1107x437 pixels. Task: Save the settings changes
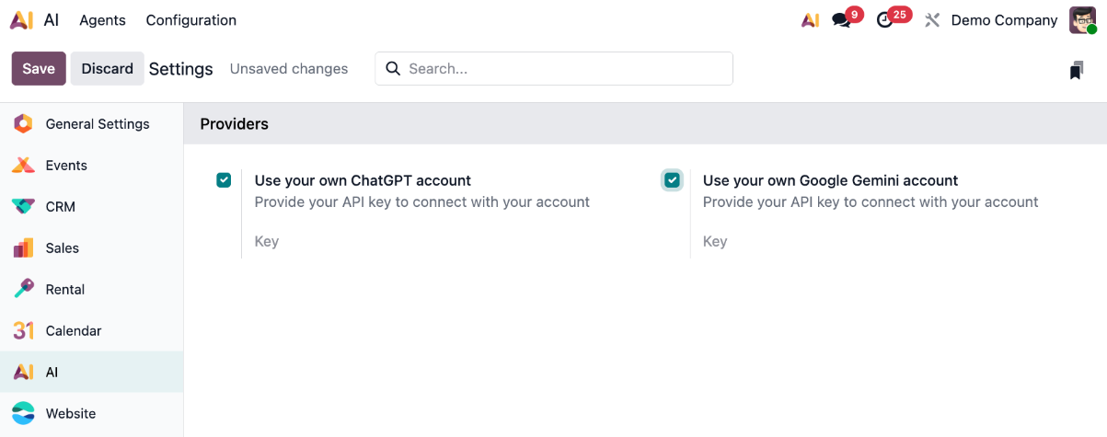click(x=39, y=69)
